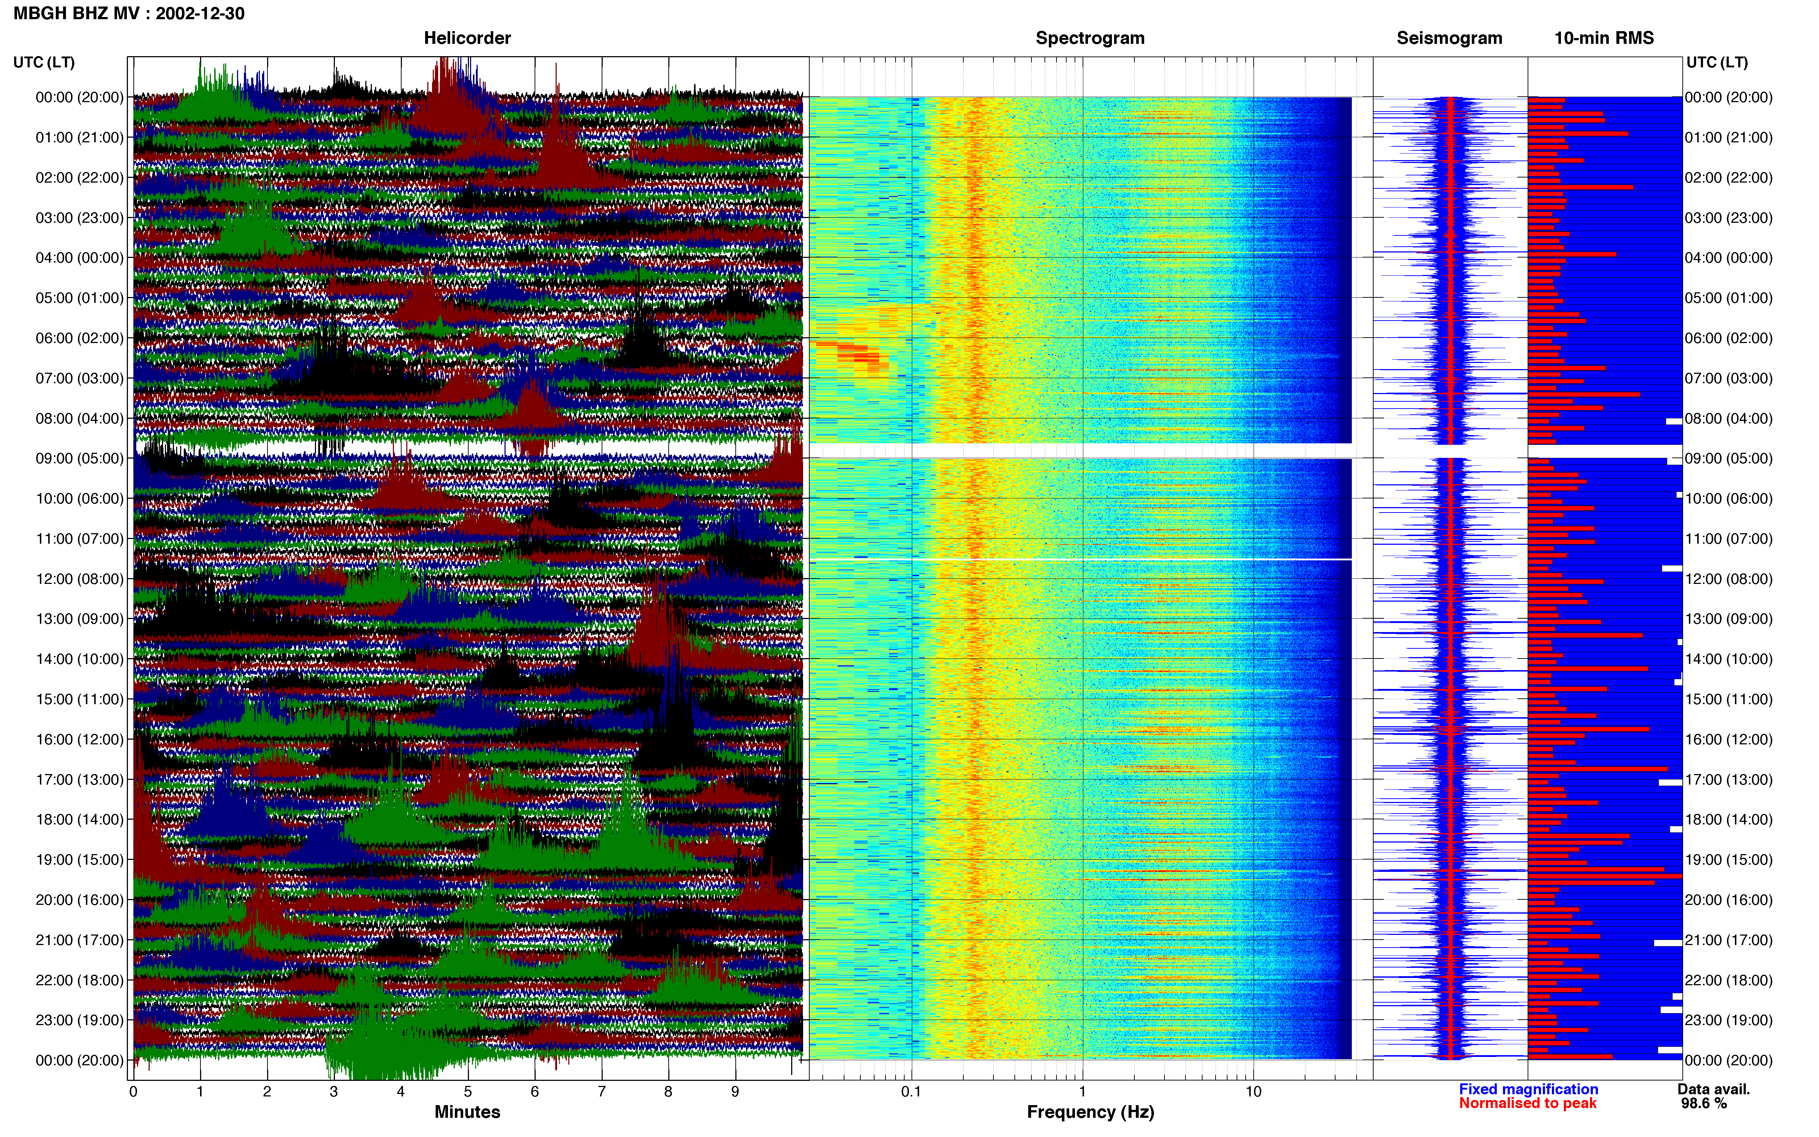Click the low-frequency red patch in the spectrogram
Viewport: 1819px width, 1137px height.
click(854, 355)
